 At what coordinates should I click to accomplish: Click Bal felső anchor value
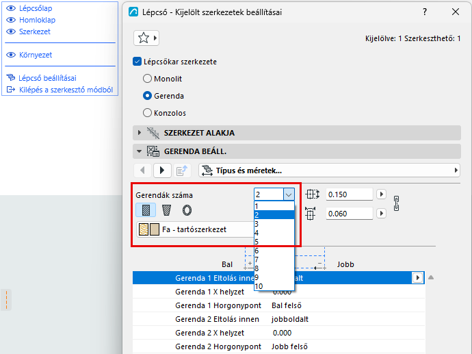click(x=287, y=305)
